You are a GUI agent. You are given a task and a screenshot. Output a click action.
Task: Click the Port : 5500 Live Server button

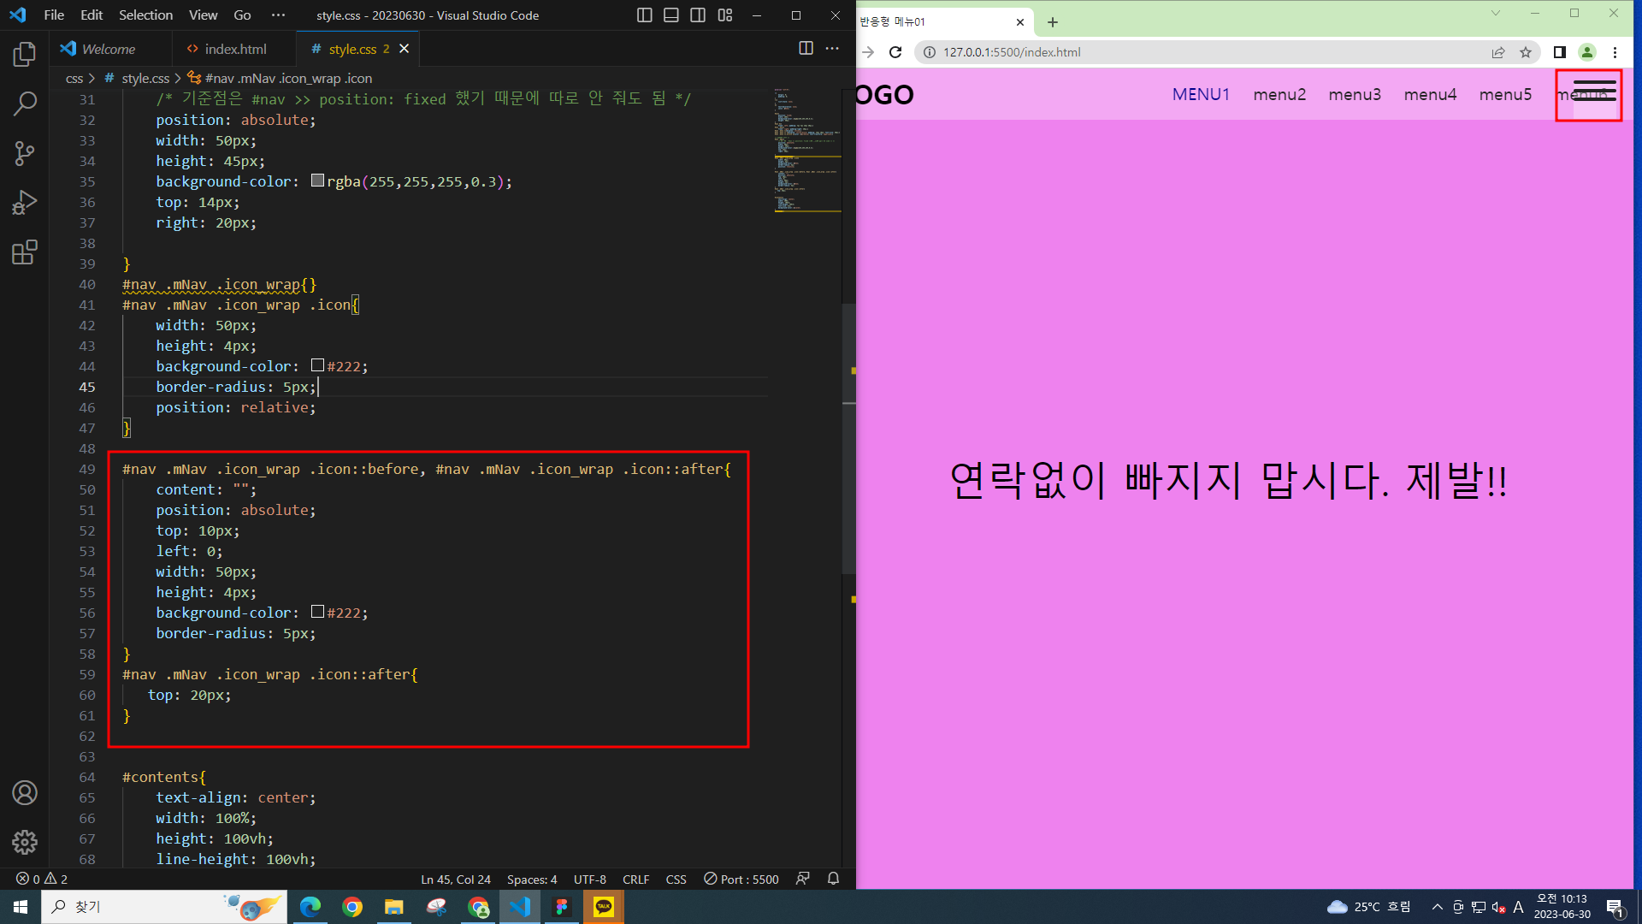[741, 879]
